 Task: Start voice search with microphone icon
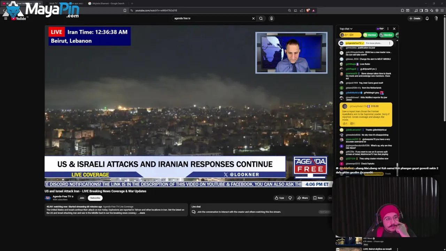271,18
